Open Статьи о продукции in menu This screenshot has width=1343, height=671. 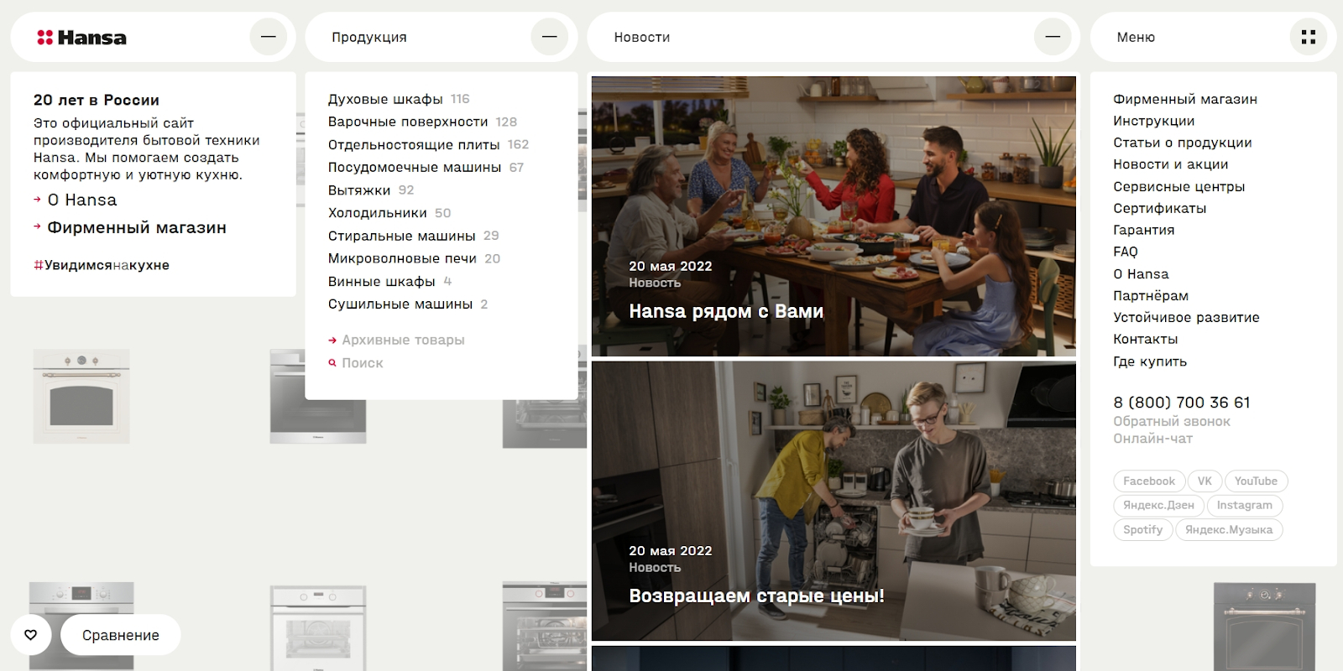pyautogui.click(x=1183, y=143)
